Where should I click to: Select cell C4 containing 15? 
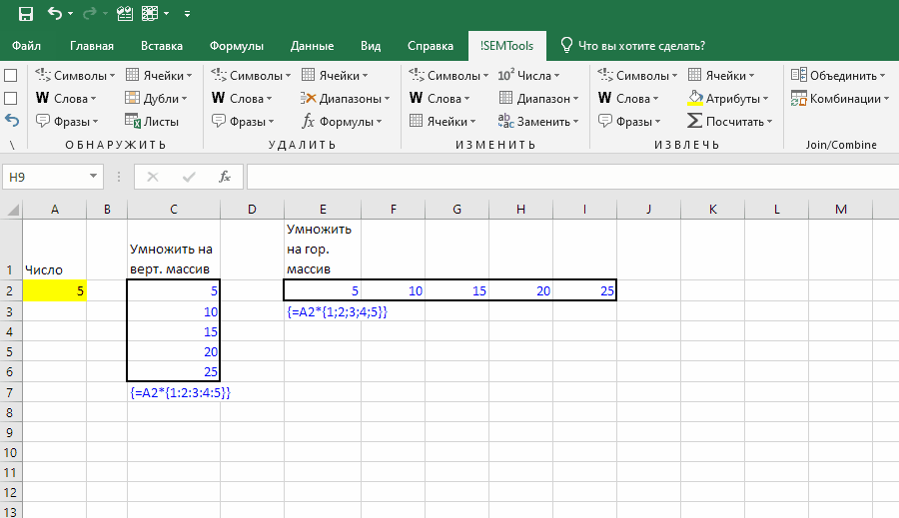point(174,331)
